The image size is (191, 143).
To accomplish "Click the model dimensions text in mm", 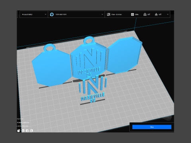I will pyautogui.click(x=23, y=126).
